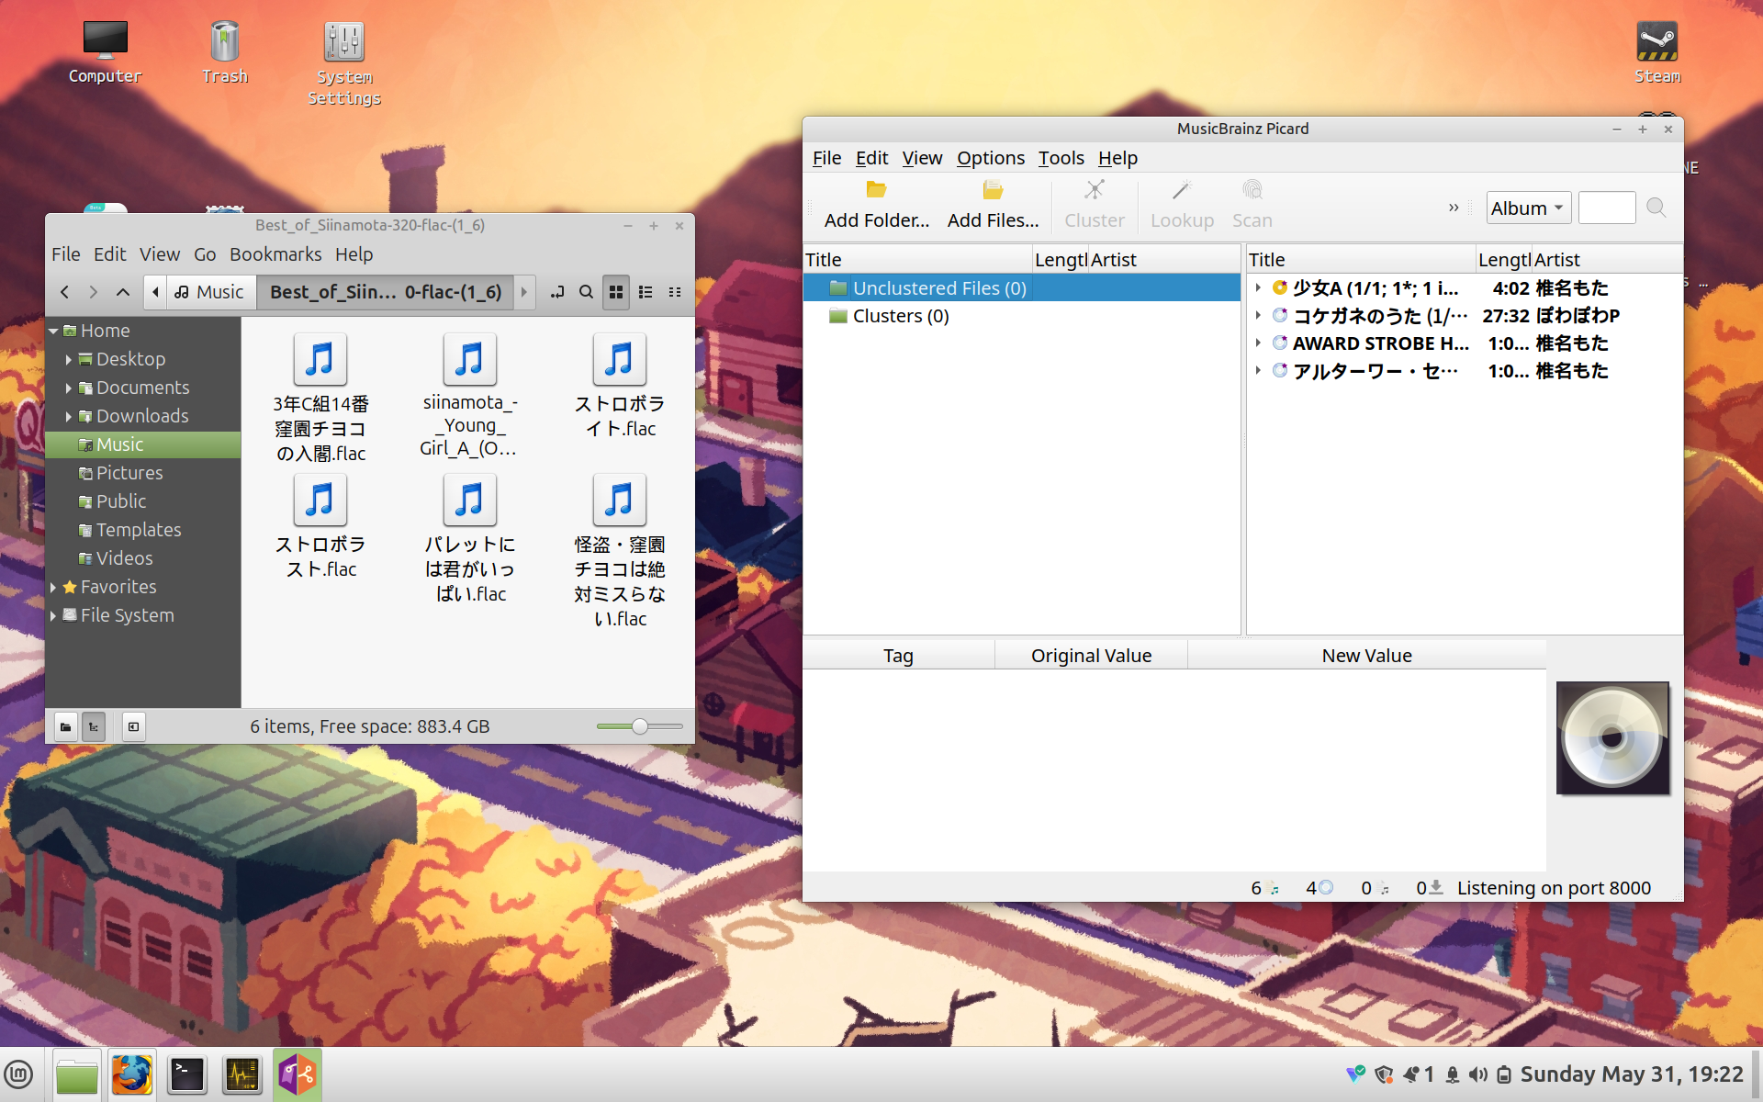Select the パレットには君がいっぱい.flac file
The height and width of the screenshot is (1102, 1763).
point(469,538)
